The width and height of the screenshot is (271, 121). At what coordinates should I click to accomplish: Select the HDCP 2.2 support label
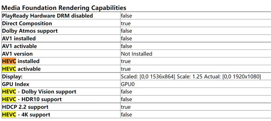click(x=25, y=107)
